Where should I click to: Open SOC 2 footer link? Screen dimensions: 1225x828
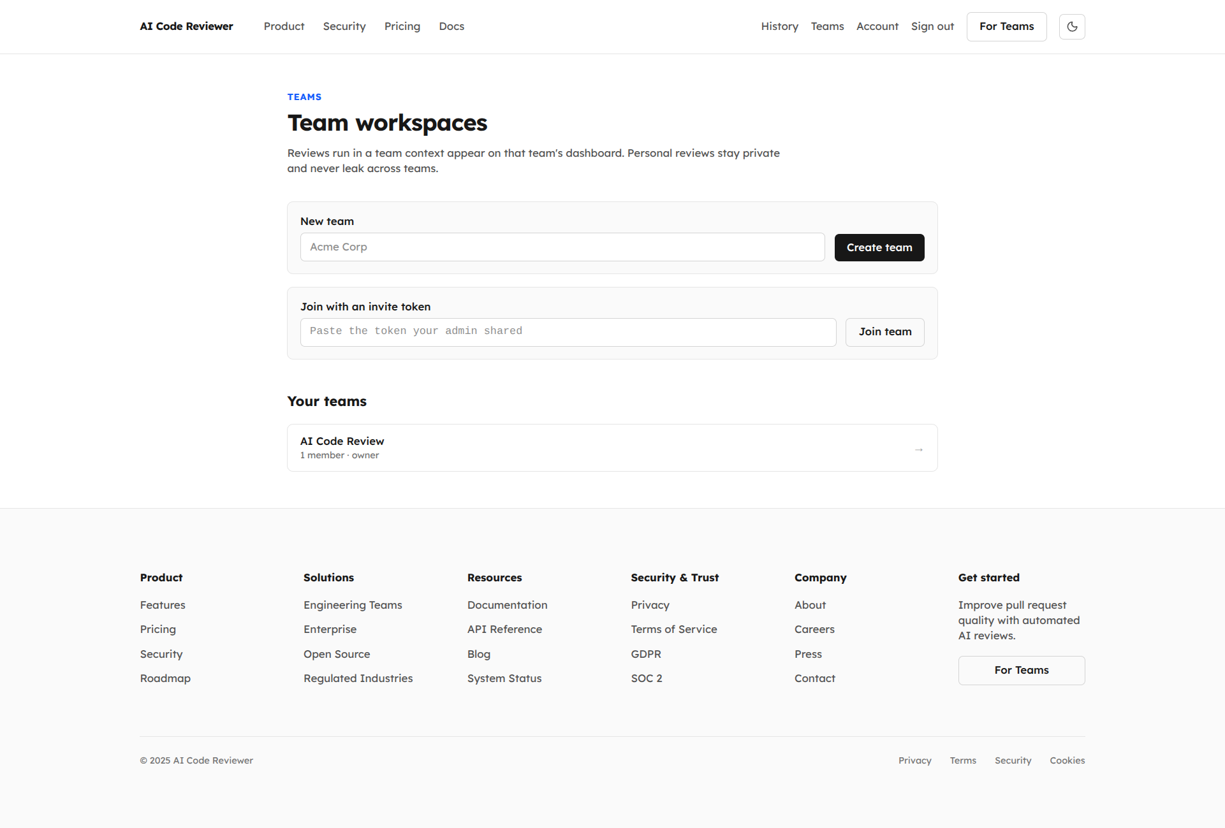[x=646, y=678]
